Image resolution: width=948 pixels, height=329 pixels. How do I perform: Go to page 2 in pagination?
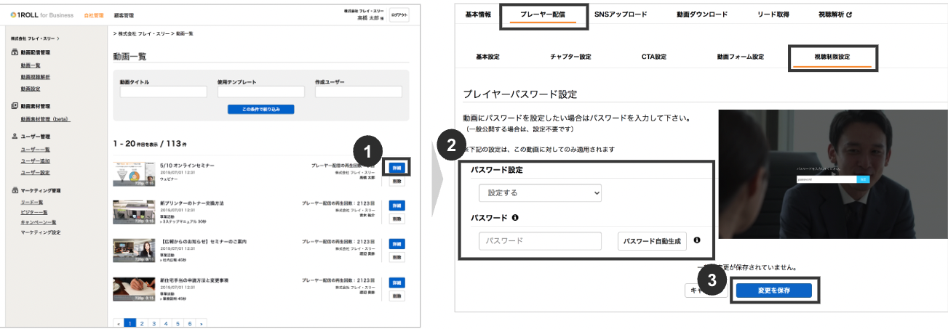click(x=143, y=322)
